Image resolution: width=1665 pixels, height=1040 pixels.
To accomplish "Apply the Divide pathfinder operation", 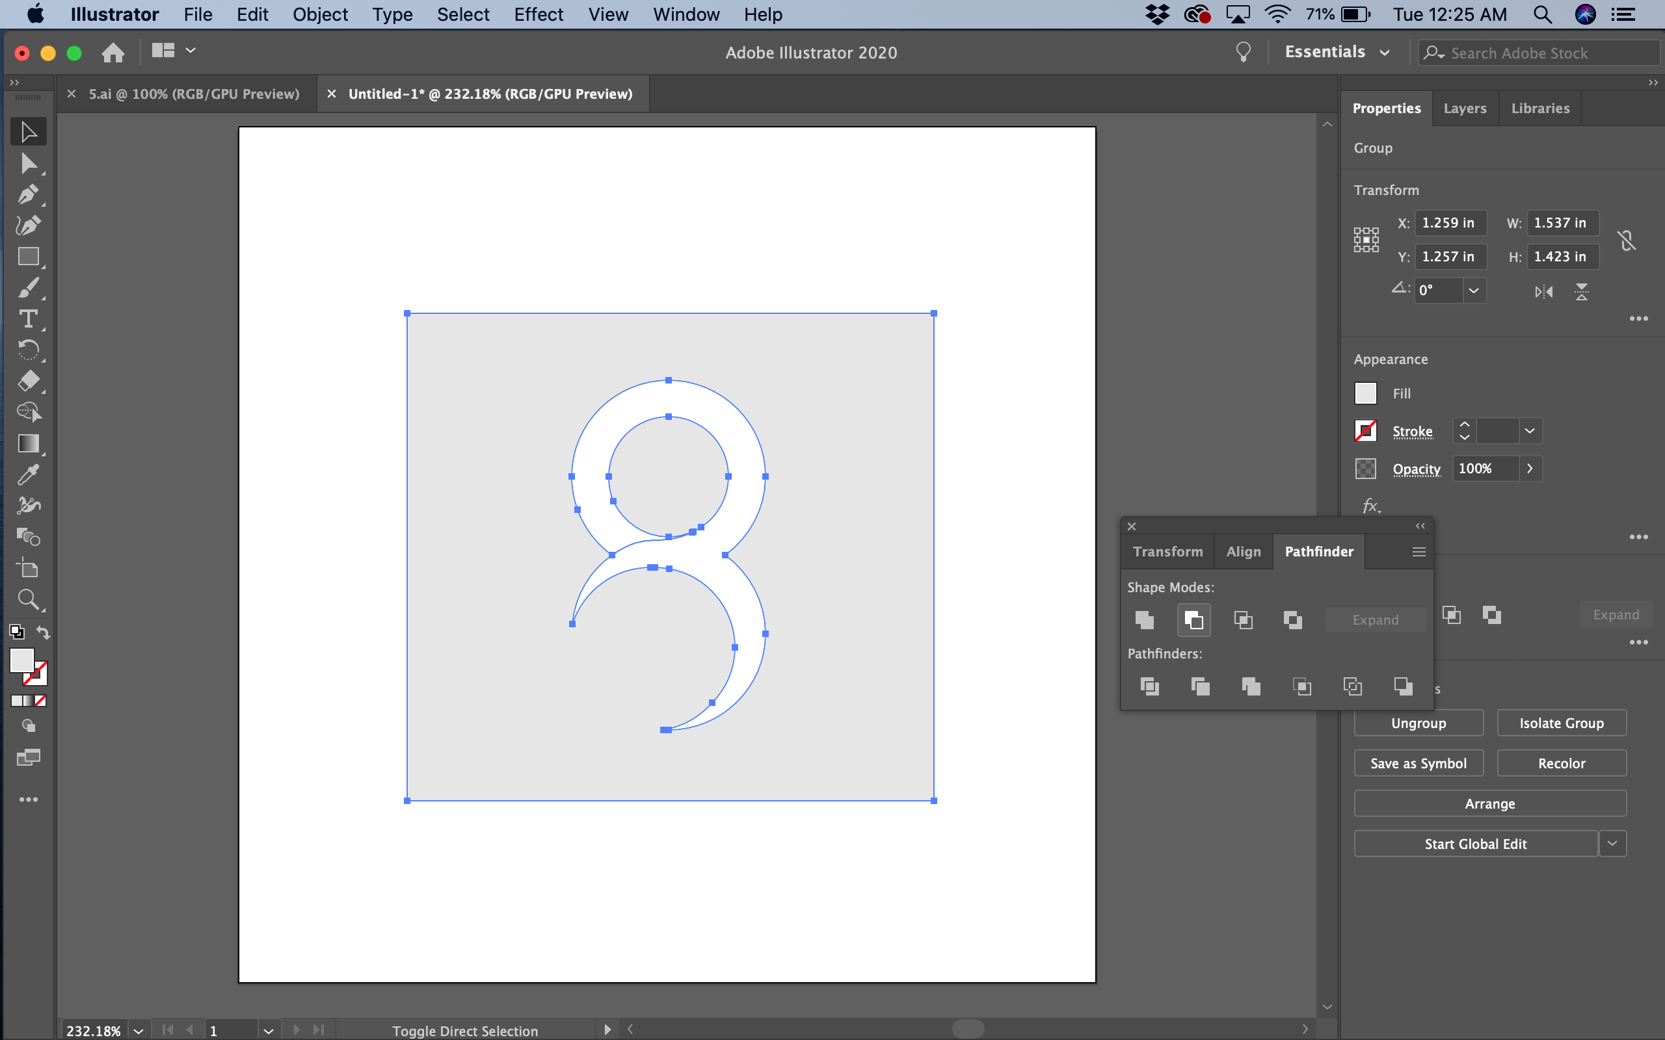I will pos(1149,686).
